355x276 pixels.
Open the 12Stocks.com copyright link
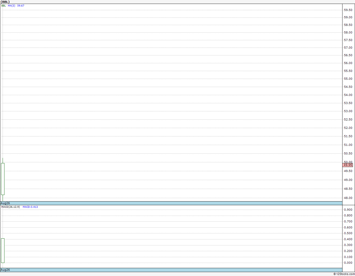pyautogui.click(x=344, y=274)
